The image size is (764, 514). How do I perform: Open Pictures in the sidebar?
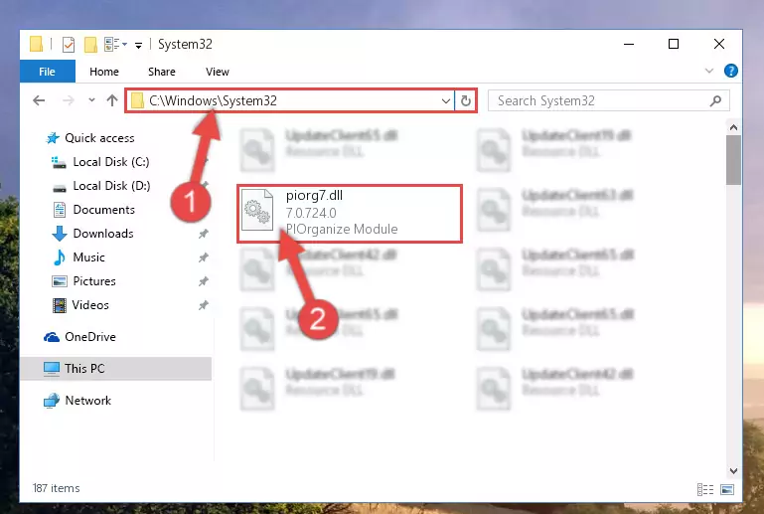tap(94, 281)
